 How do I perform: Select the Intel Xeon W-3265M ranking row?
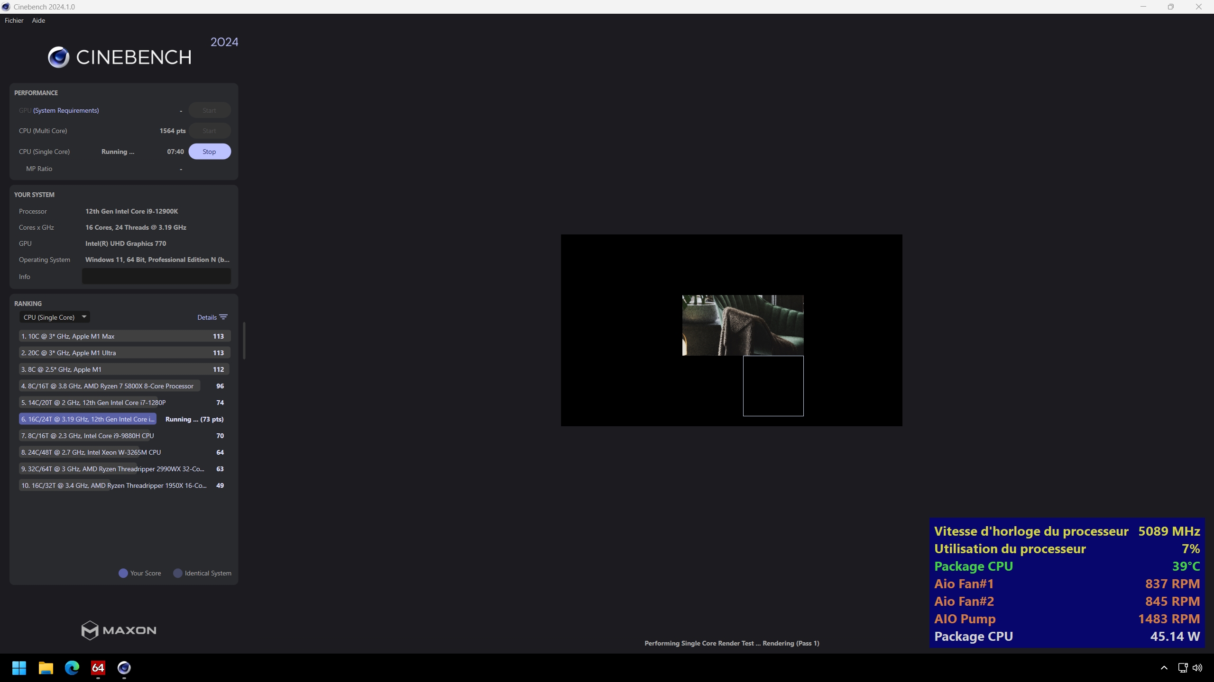[125, 452]
